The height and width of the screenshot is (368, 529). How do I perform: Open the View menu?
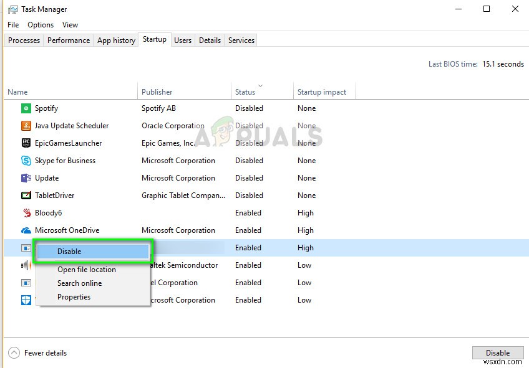70,24
